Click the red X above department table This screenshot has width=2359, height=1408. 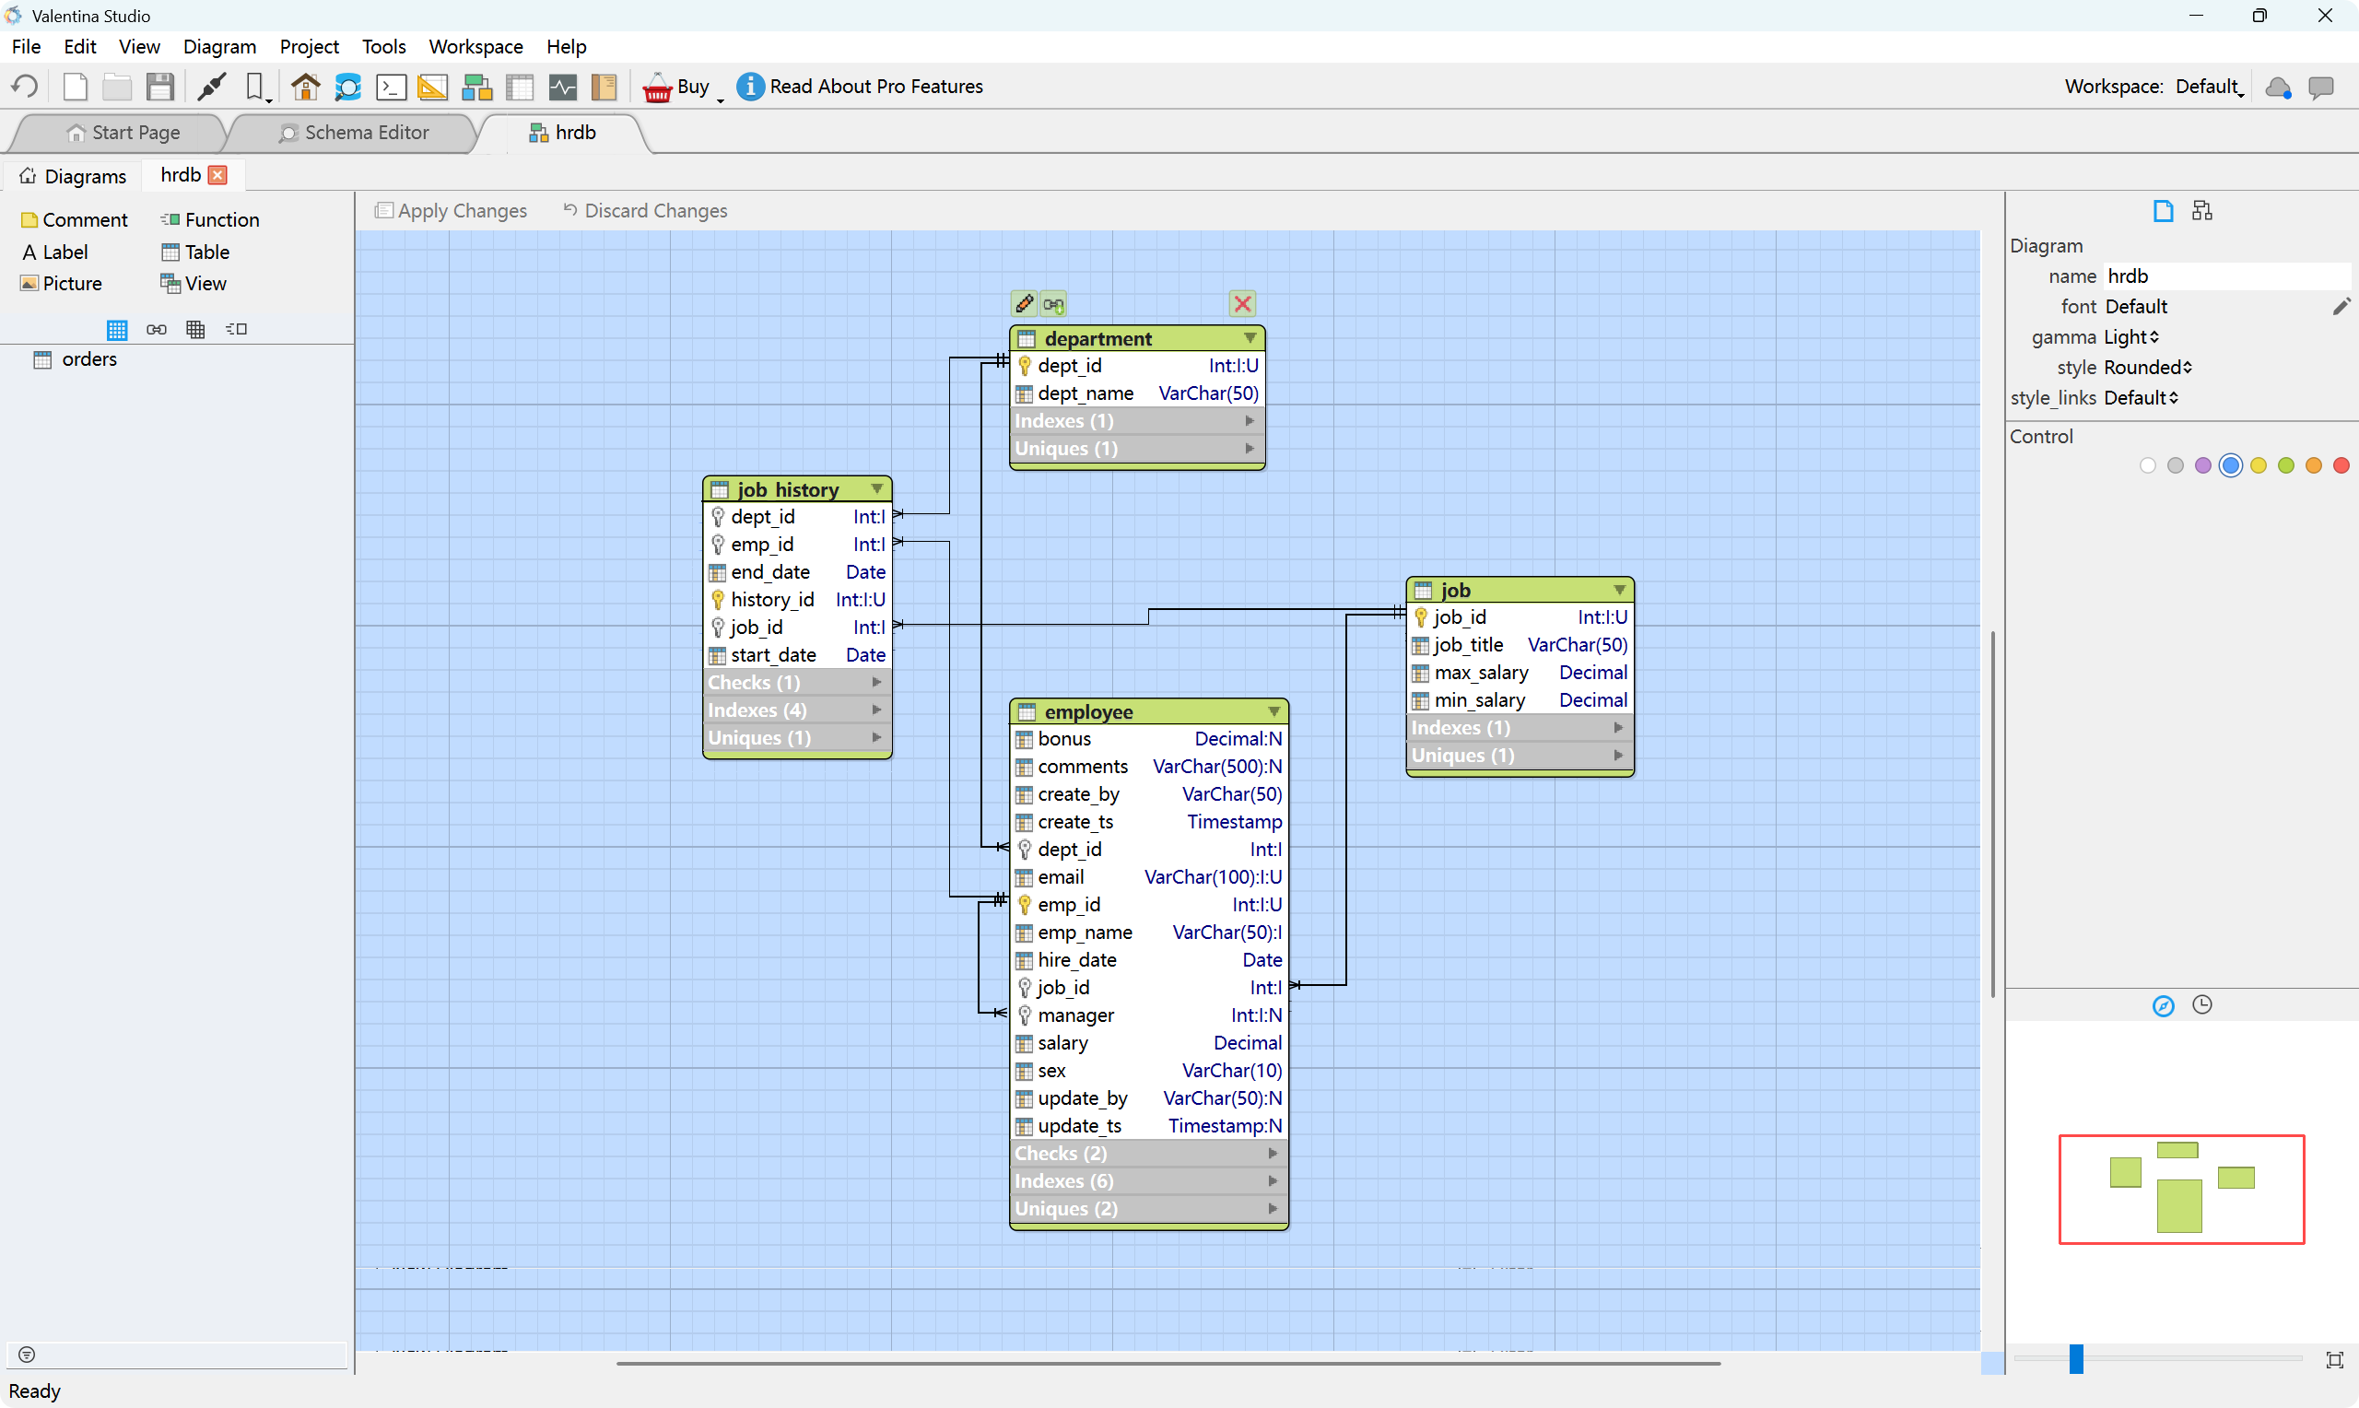click(x=1241, y=303)
